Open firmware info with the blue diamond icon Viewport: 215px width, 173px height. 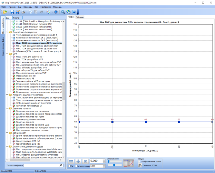(x=56, y=12)
